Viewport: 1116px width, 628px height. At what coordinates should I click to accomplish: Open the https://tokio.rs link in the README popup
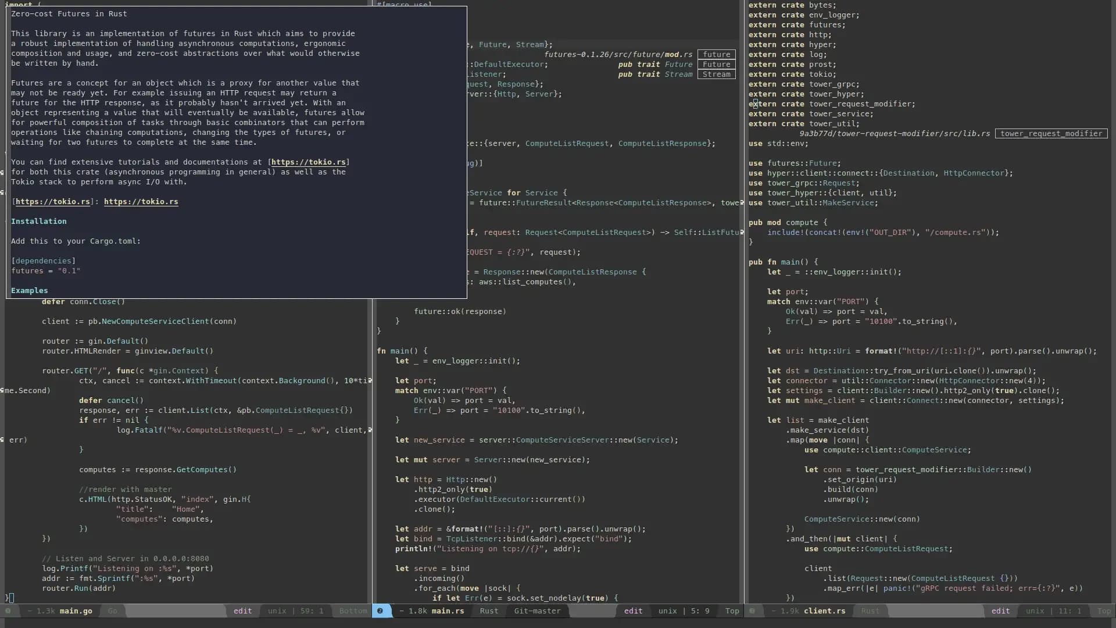click(x=309, y=162)
